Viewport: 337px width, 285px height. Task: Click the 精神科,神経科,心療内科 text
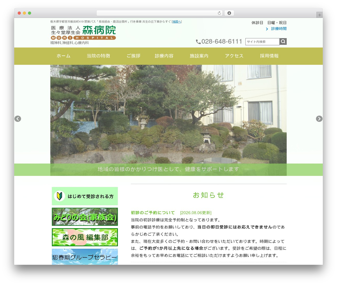point(70,43)
